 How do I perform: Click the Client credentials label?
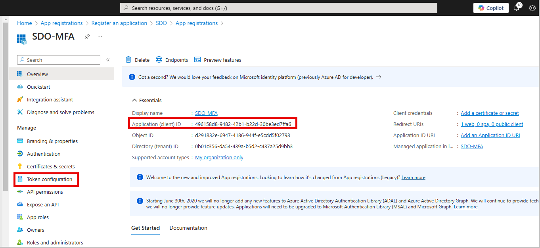pos(413,113)
